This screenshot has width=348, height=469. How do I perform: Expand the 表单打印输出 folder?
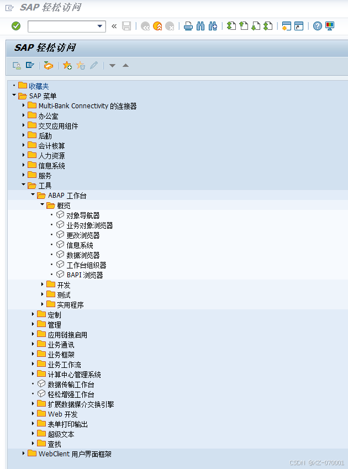point(33,424)
